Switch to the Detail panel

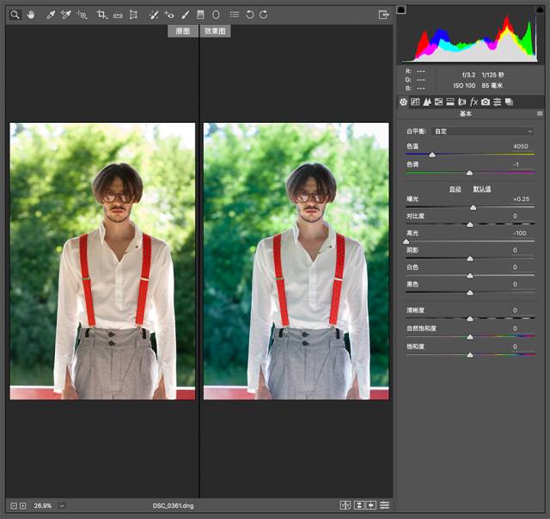(x=427, y=102)
